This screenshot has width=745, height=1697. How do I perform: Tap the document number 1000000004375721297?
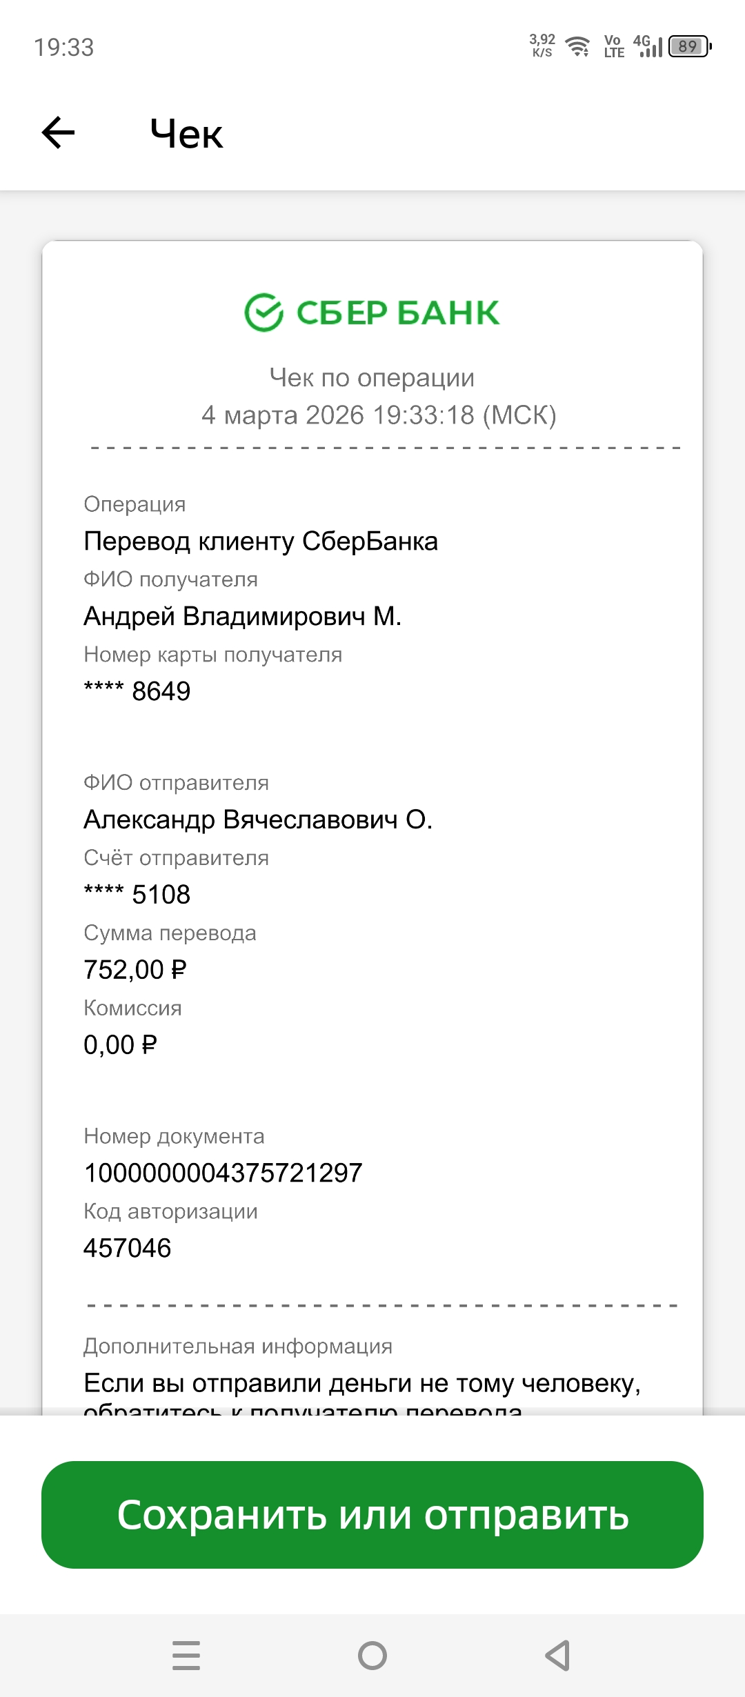point(223,1173)
